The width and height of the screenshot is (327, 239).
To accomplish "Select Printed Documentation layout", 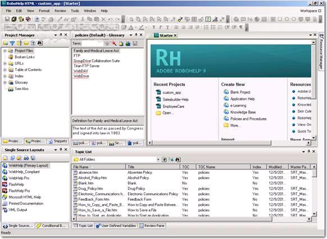I will pyautogui.click(x=26, y=204).
